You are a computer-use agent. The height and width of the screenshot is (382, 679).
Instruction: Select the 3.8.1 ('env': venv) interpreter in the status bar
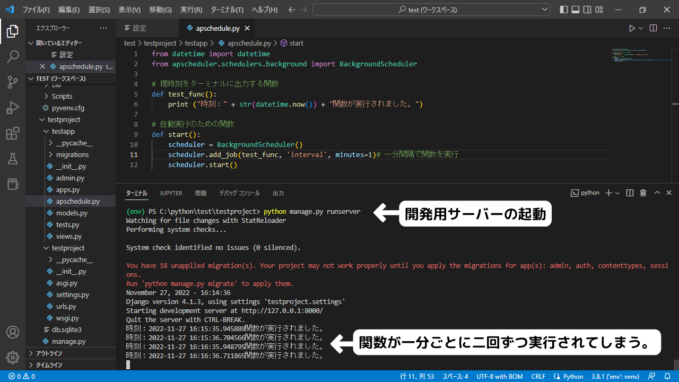[616, 377]
